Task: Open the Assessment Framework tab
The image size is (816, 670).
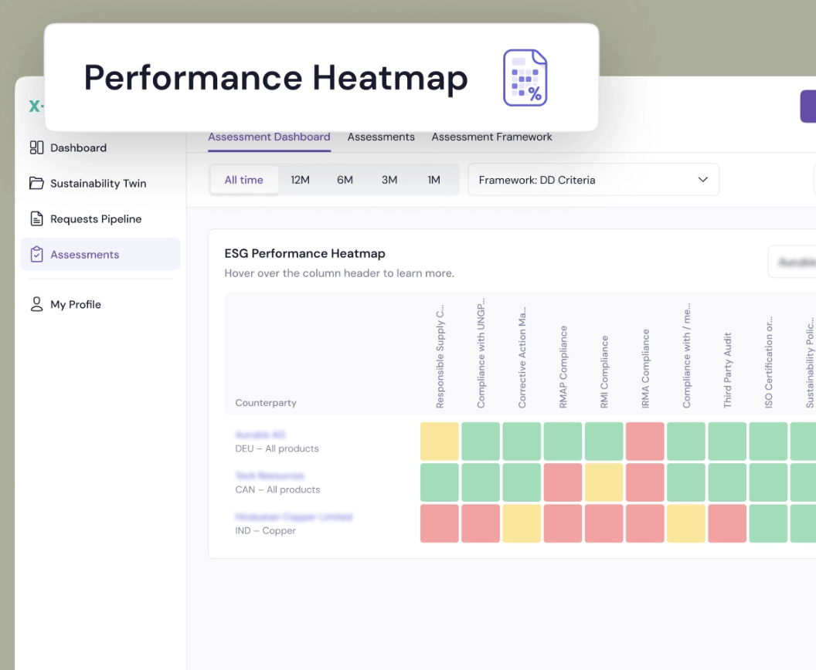Action: pos(491,137)
